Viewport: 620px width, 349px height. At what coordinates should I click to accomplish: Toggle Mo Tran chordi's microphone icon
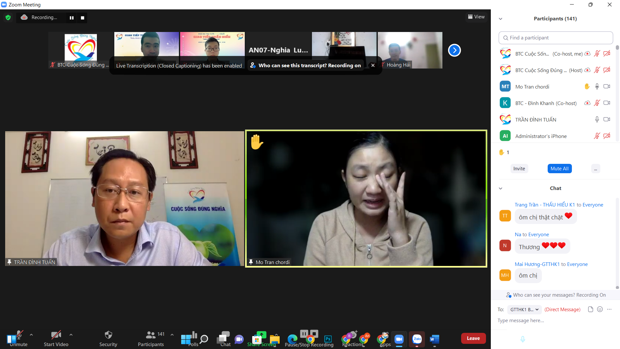tap(597, 87)
